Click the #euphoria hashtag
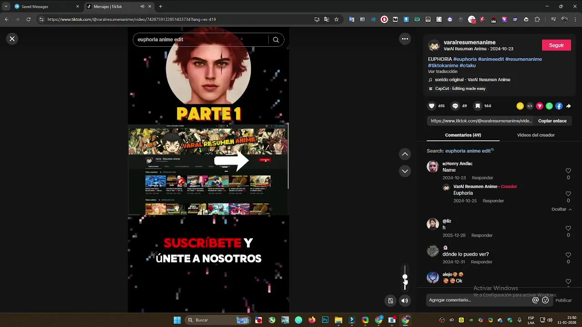This screenshot has width=582, height=327. click(465, 59)
